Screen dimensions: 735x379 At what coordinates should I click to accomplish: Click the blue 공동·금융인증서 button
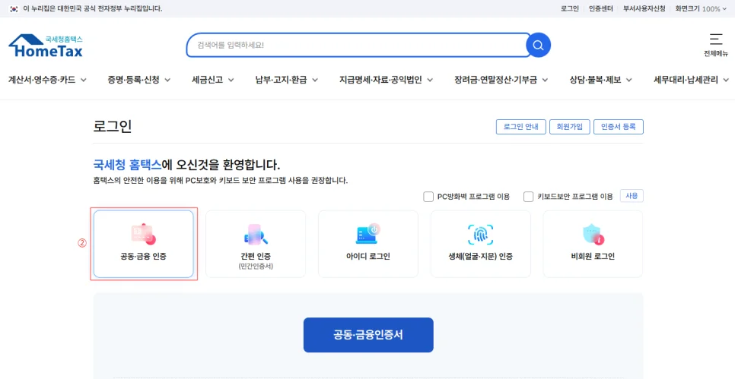click(368, 335)
